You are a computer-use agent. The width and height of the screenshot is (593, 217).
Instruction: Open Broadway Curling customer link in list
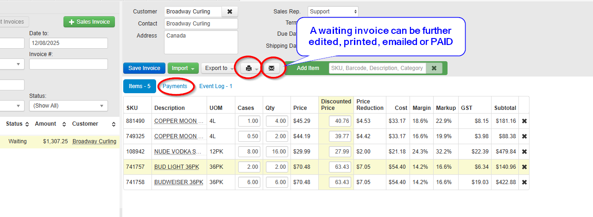(95, 141)
